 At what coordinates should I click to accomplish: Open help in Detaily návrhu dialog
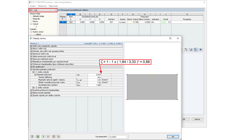click(x=32, y=136)
